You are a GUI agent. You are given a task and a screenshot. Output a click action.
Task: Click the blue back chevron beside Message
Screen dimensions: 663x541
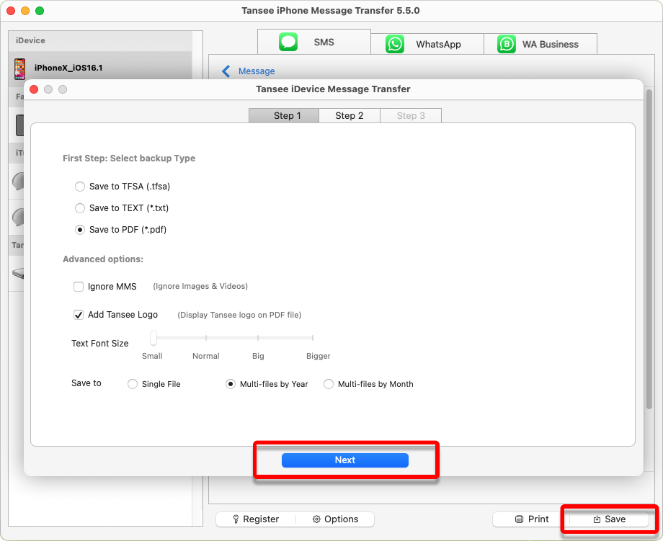pyautogui.click(x=226, y=71)
